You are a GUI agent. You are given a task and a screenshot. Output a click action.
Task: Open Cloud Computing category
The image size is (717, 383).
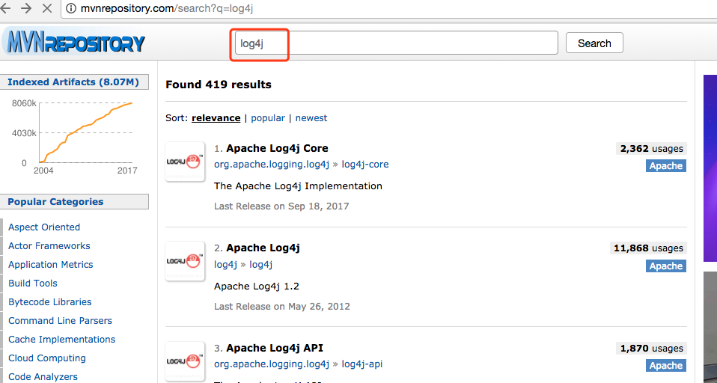tap(47, 358)
